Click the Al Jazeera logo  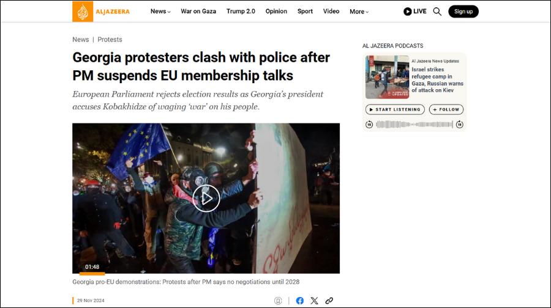101,12
